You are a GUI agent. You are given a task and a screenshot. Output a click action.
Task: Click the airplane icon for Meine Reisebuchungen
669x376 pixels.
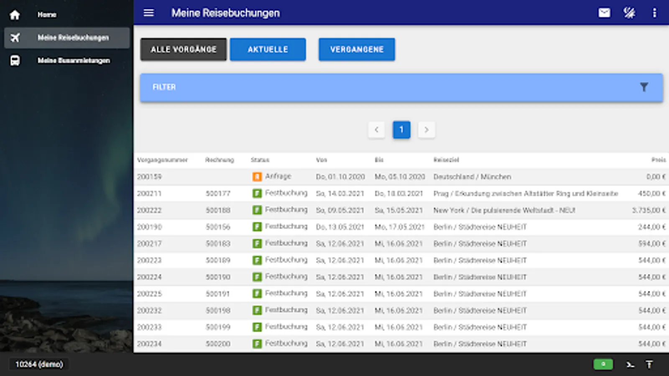click(15, 38)
